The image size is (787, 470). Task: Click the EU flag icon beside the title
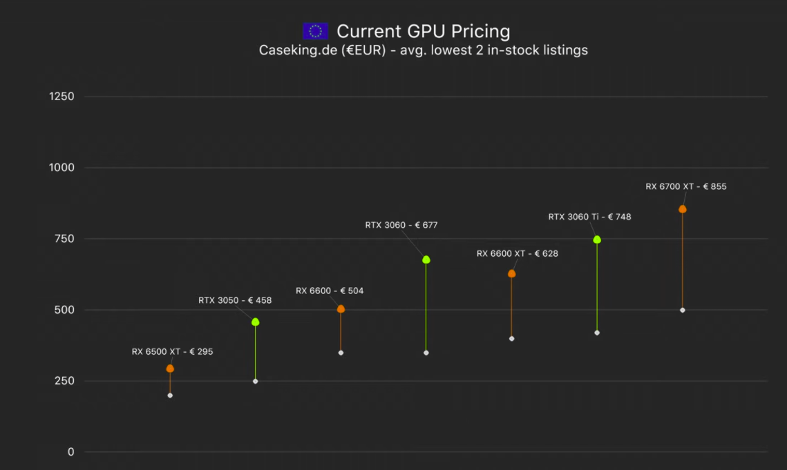(x=315, y=31)
